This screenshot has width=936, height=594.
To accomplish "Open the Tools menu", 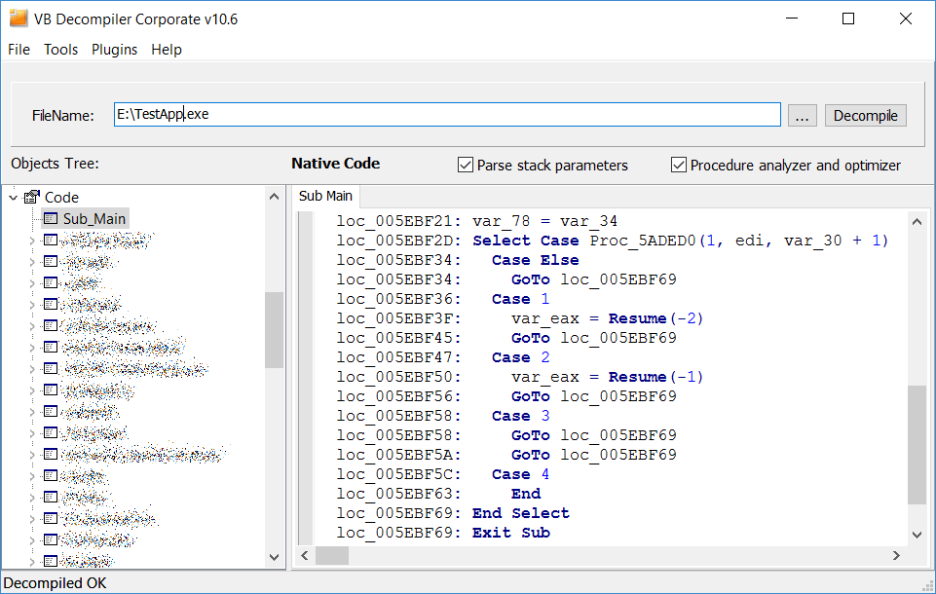I will point(61,50).
